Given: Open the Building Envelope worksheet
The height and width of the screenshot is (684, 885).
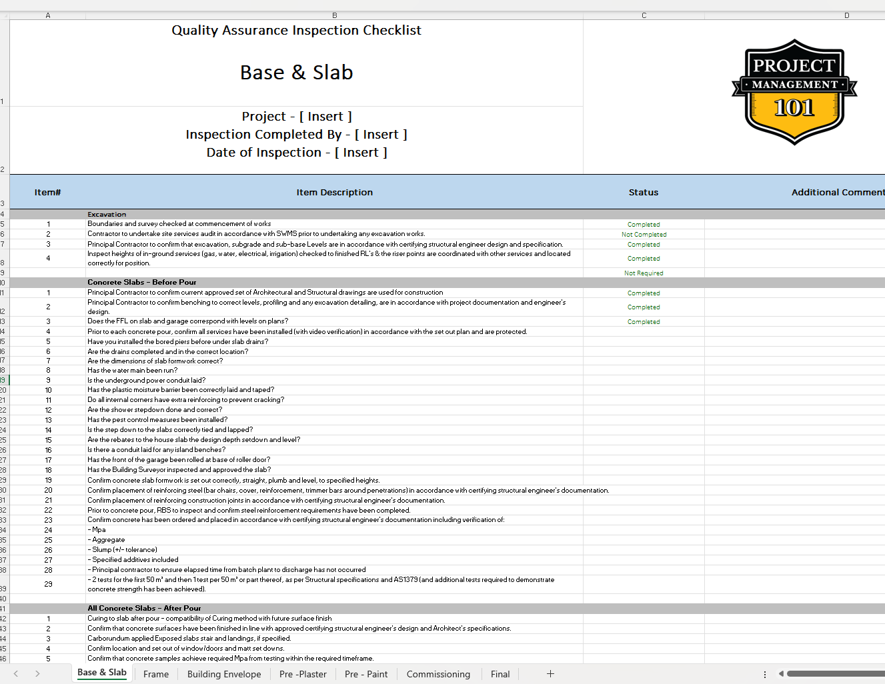Looking at the screenshot, I should coord(224,674).
